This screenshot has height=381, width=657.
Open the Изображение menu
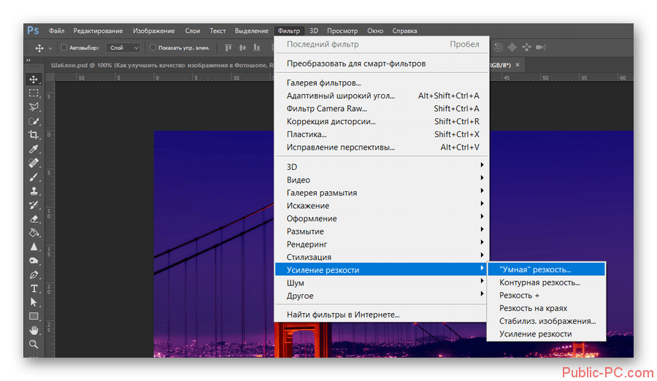click(153, 31)
